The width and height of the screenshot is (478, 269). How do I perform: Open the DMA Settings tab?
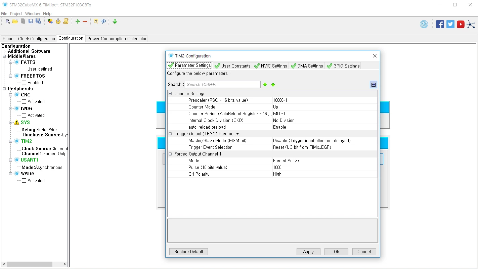pos(307,66)
